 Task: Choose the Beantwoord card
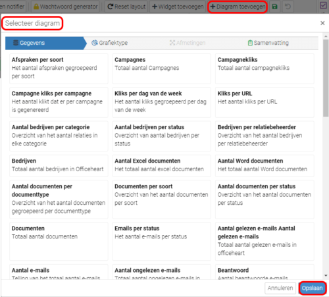click(x=265, y=272)
